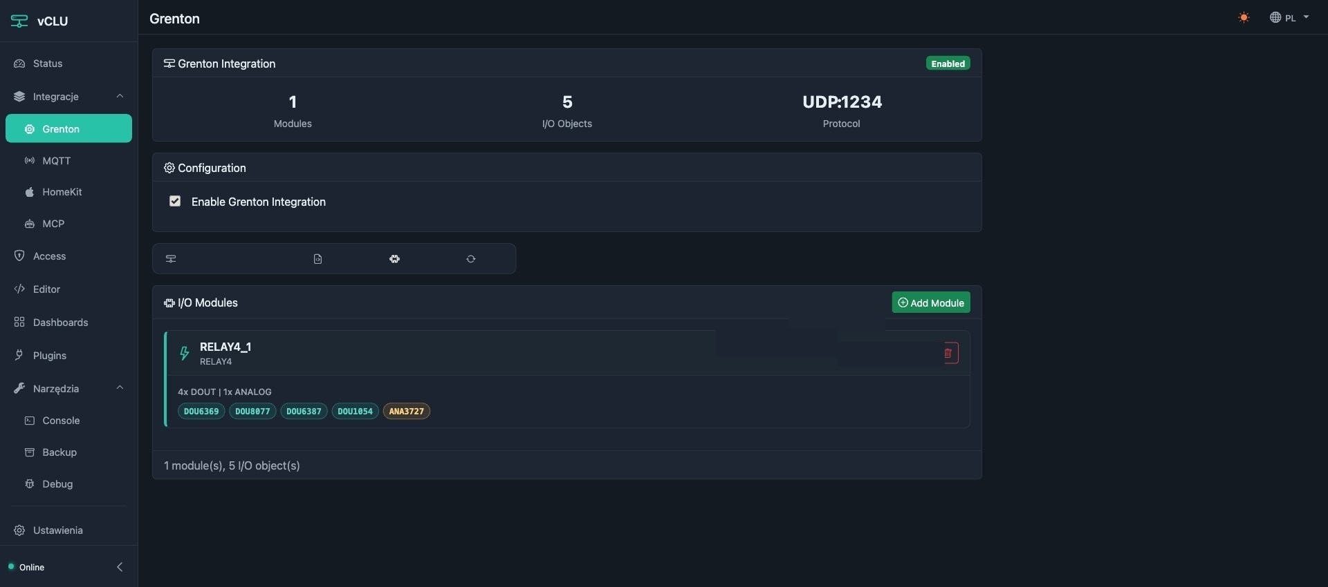This screenshot has height=587, width=1328.
Task: Click the ANA3727 analog tag
Action: tap(406, 411)
